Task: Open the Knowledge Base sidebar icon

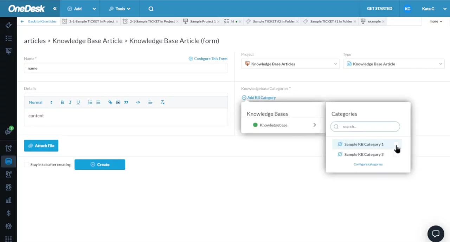Action: [8, 161]
